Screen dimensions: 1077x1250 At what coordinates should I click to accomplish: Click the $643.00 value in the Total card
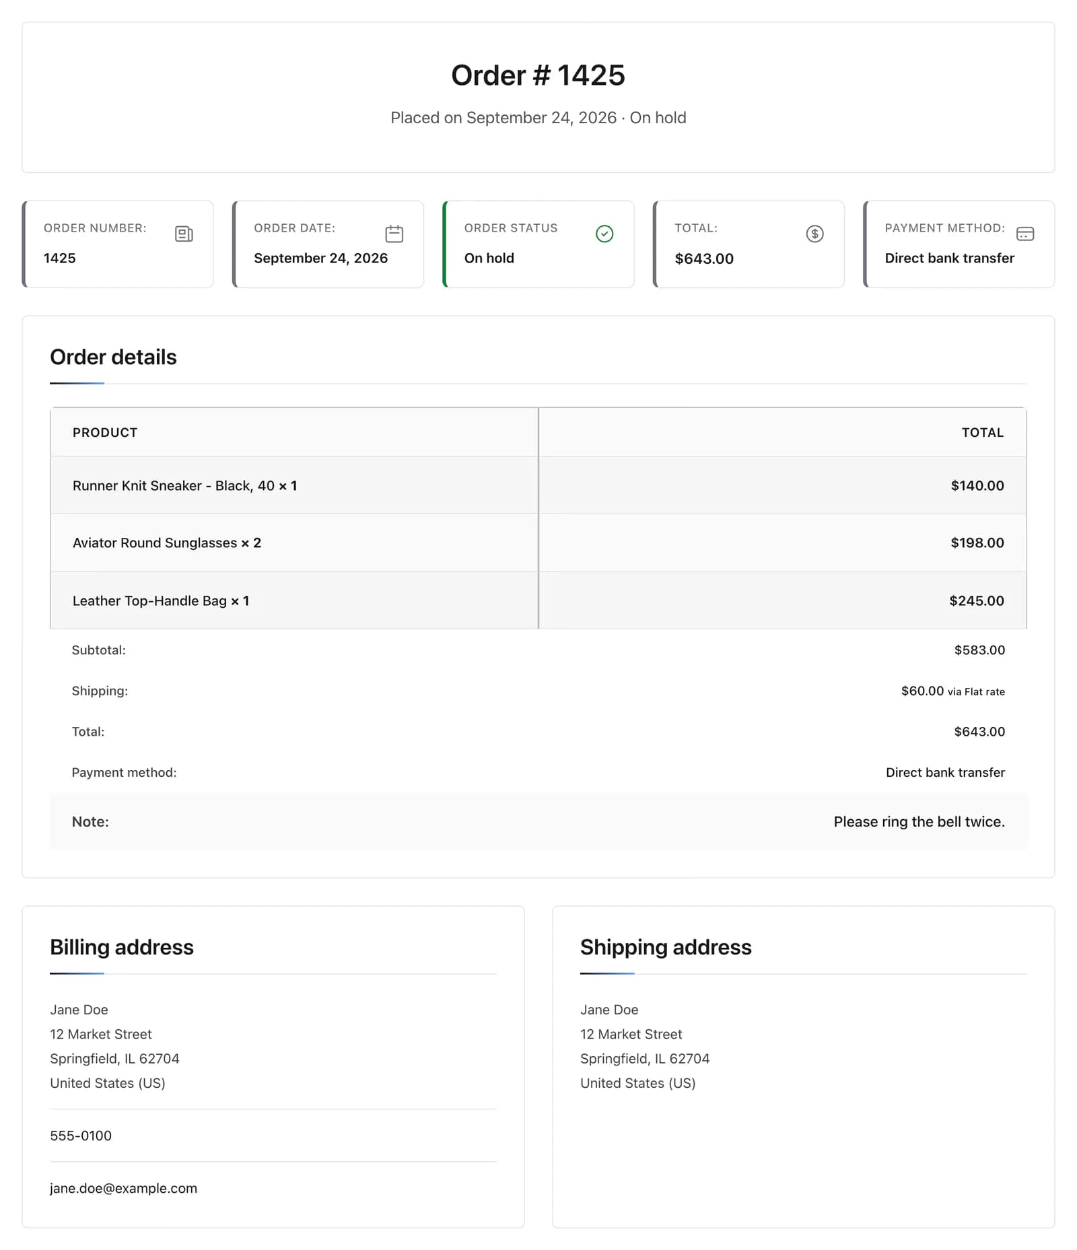click(x=704, y=258)
